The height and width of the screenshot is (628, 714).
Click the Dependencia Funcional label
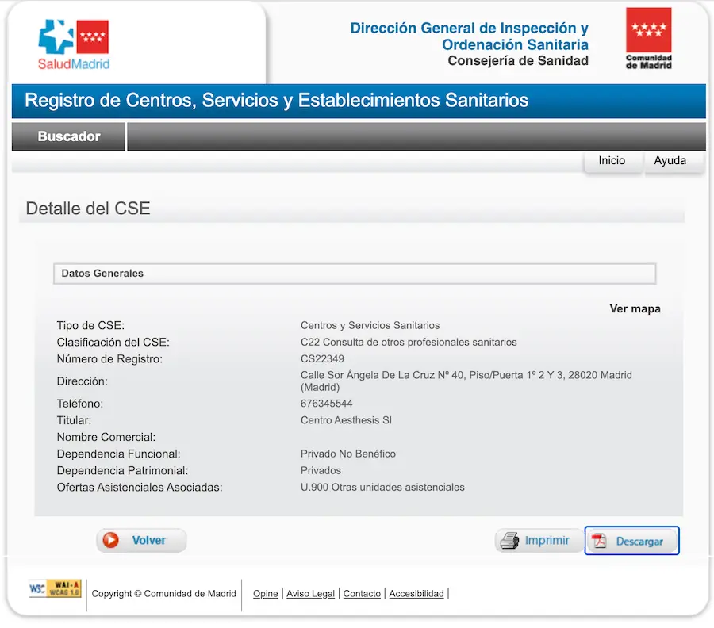[118, 454]
